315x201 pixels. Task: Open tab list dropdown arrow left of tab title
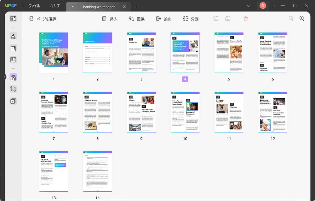pos(73,7)
